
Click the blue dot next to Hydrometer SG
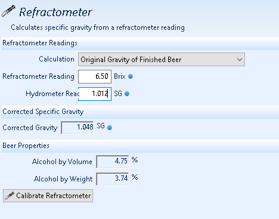click(127, 94)
